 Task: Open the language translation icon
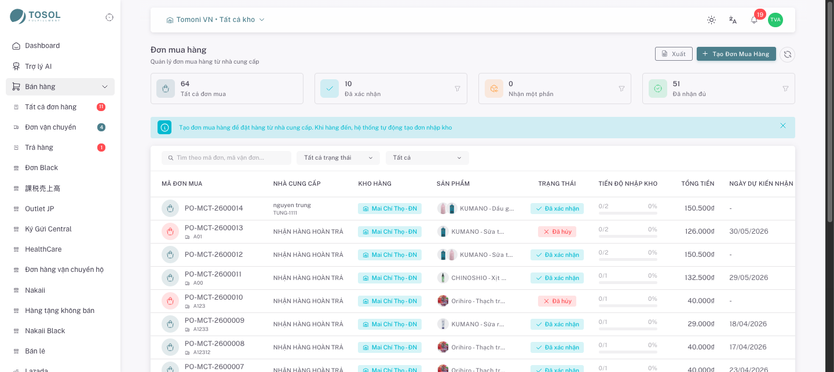coord(733,20)
